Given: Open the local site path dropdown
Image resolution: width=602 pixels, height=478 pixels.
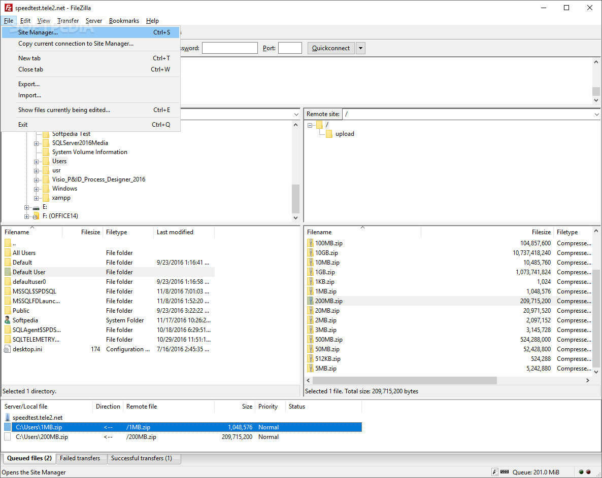Looking at the screenshot, I should [x=296, y=114].
